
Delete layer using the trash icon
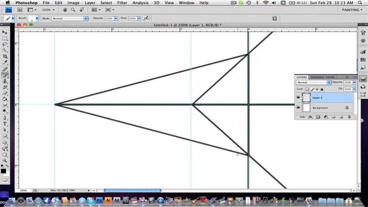click(349, 117)
